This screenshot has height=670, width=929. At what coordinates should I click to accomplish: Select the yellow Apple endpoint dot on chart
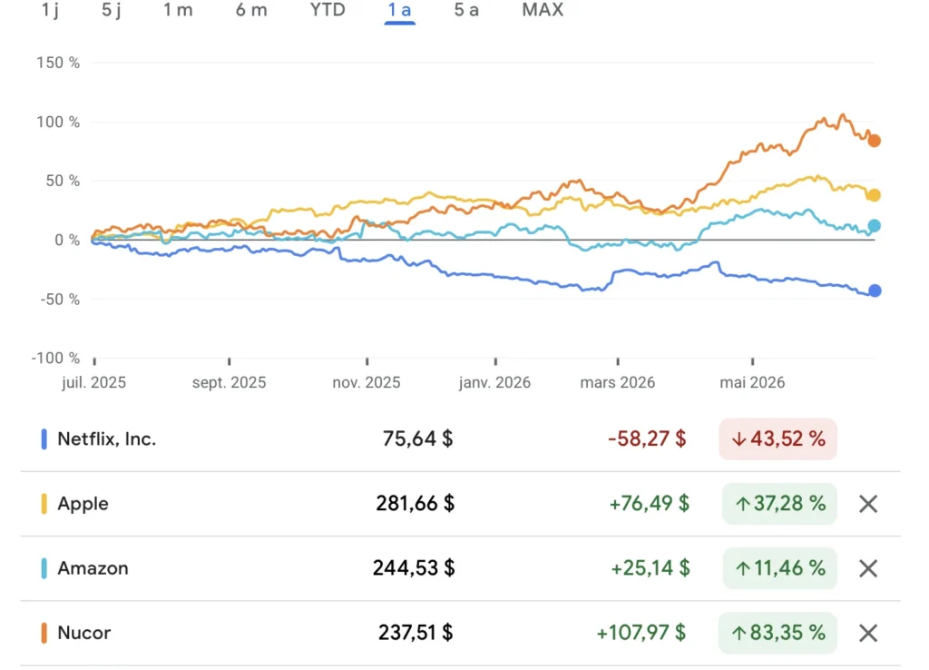874,195
